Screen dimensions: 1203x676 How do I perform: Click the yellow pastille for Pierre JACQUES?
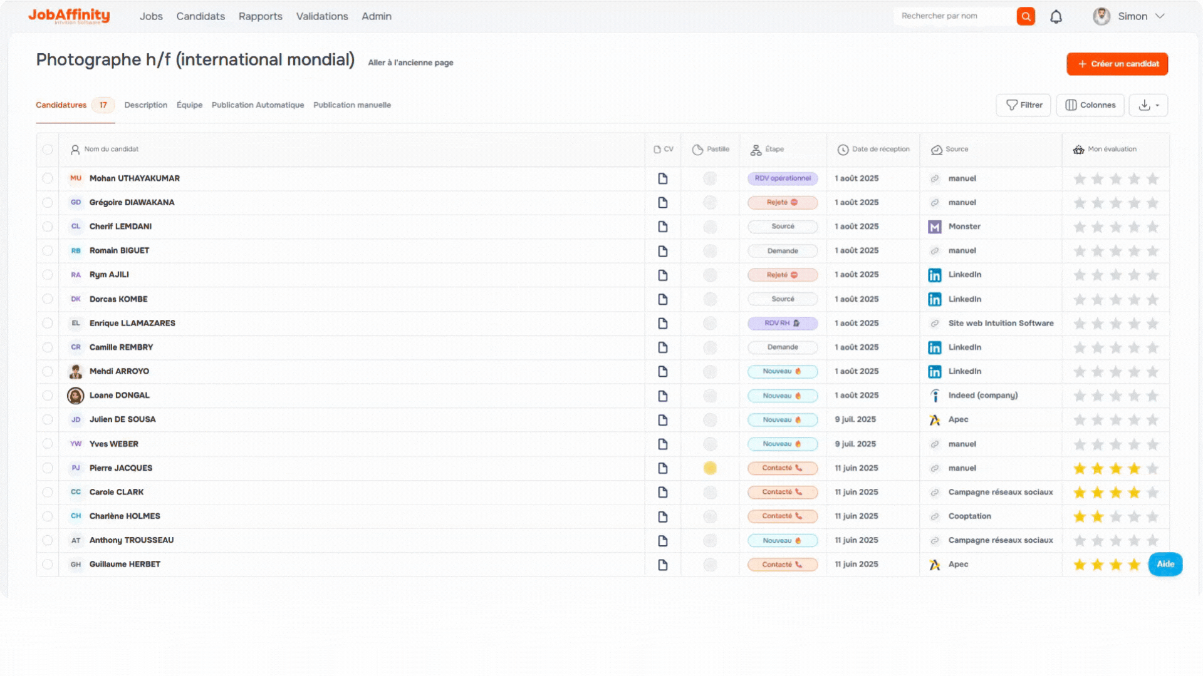(710, 468)
